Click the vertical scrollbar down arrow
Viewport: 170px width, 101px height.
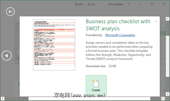coord(167,94)
